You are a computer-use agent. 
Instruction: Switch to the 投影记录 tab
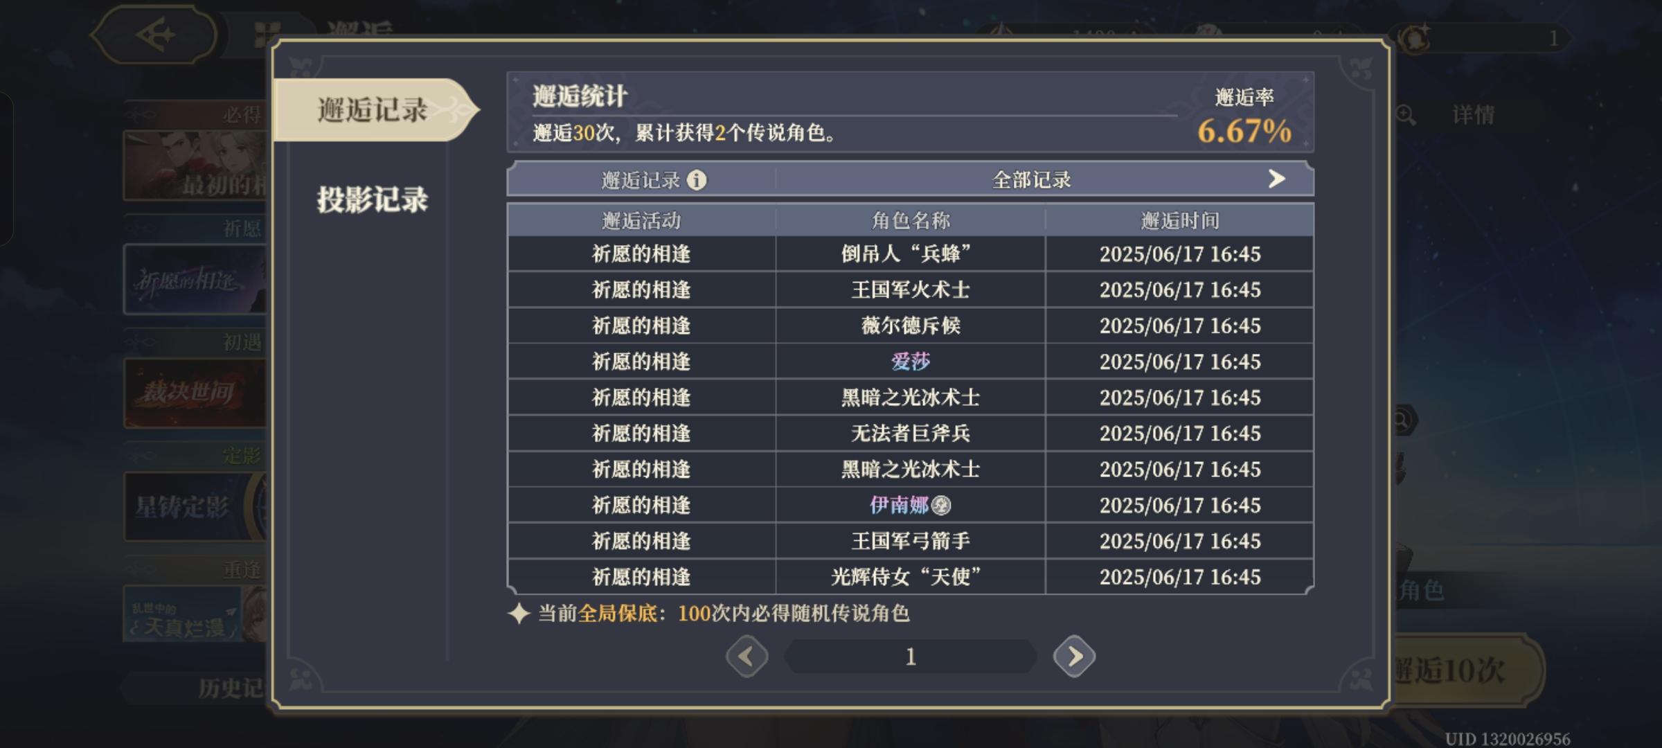pyautogui.click(x=373, y=199)
